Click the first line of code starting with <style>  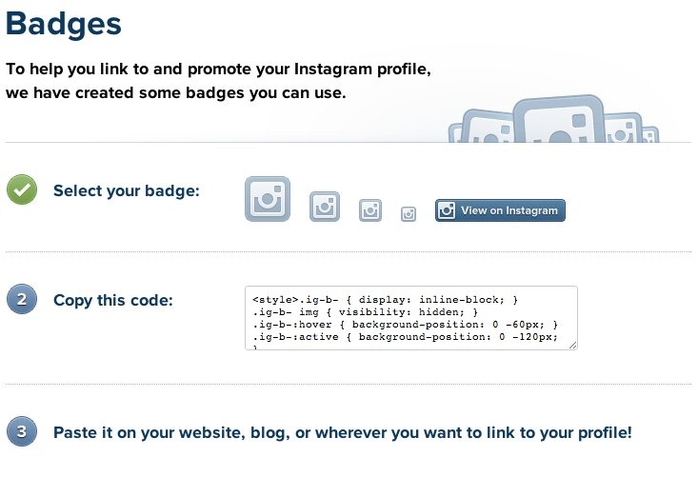coord(385,300)
